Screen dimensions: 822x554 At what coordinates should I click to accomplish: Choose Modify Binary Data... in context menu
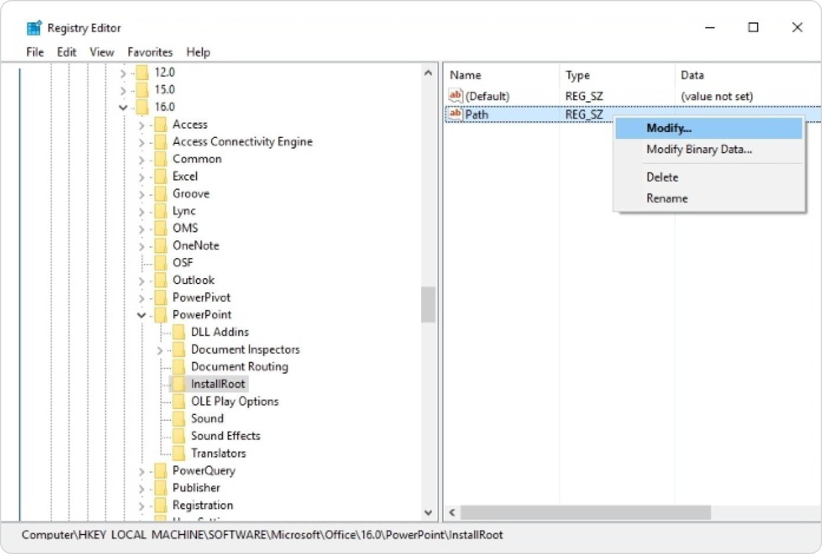(708, 149)
